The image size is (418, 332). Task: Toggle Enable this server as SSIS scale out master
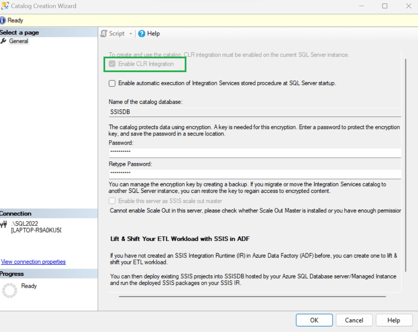[x=112, y=201]
